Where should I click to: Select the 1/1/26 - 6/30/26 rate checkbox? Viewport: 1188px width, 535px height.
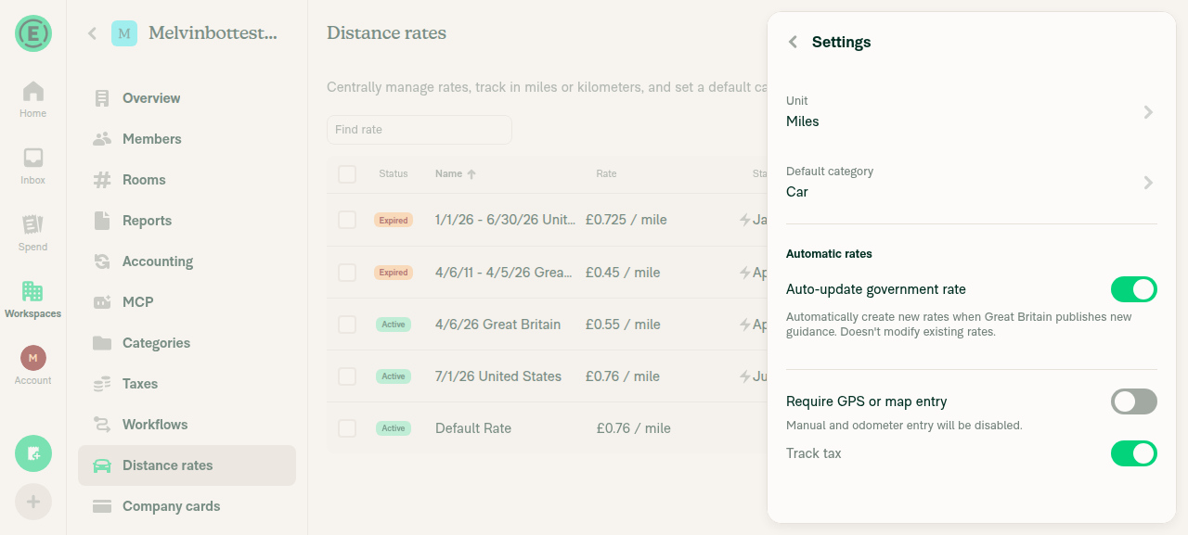347,220
